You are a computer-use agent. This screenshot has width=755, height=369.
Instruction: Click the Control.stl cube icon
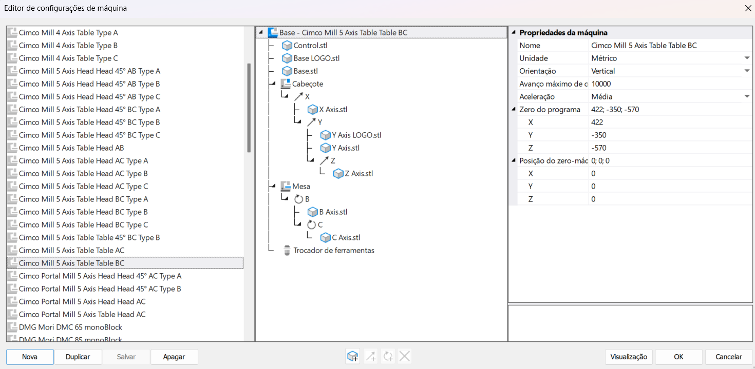click(x=287, y=46)
